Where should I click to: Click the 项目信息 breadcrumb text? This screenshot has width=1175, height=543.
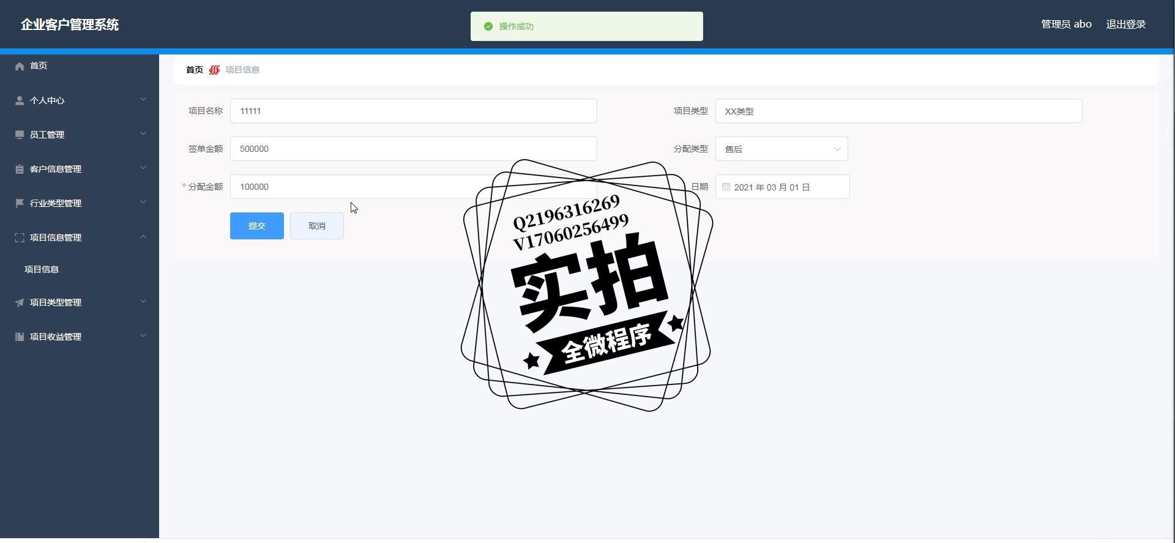coord(242,70)
